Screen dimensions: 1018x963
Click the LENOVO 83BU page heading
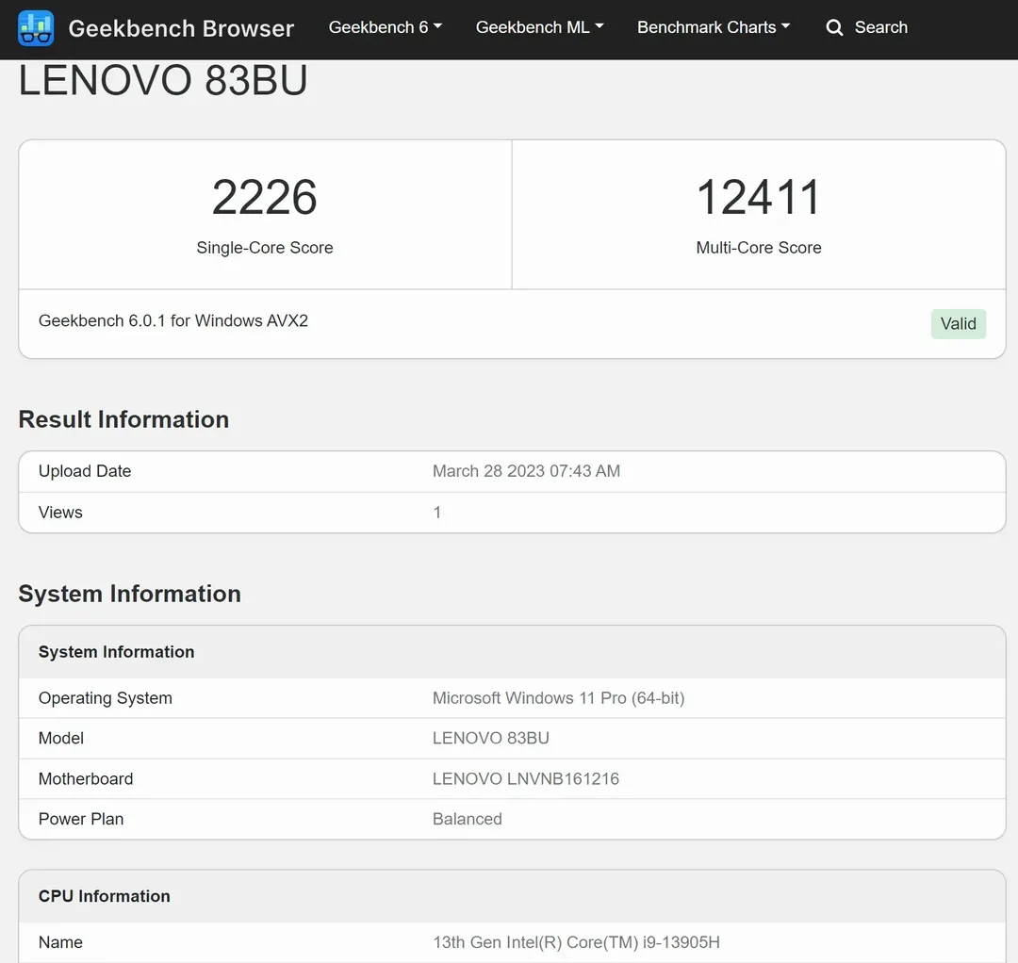[x=163, y=81]
